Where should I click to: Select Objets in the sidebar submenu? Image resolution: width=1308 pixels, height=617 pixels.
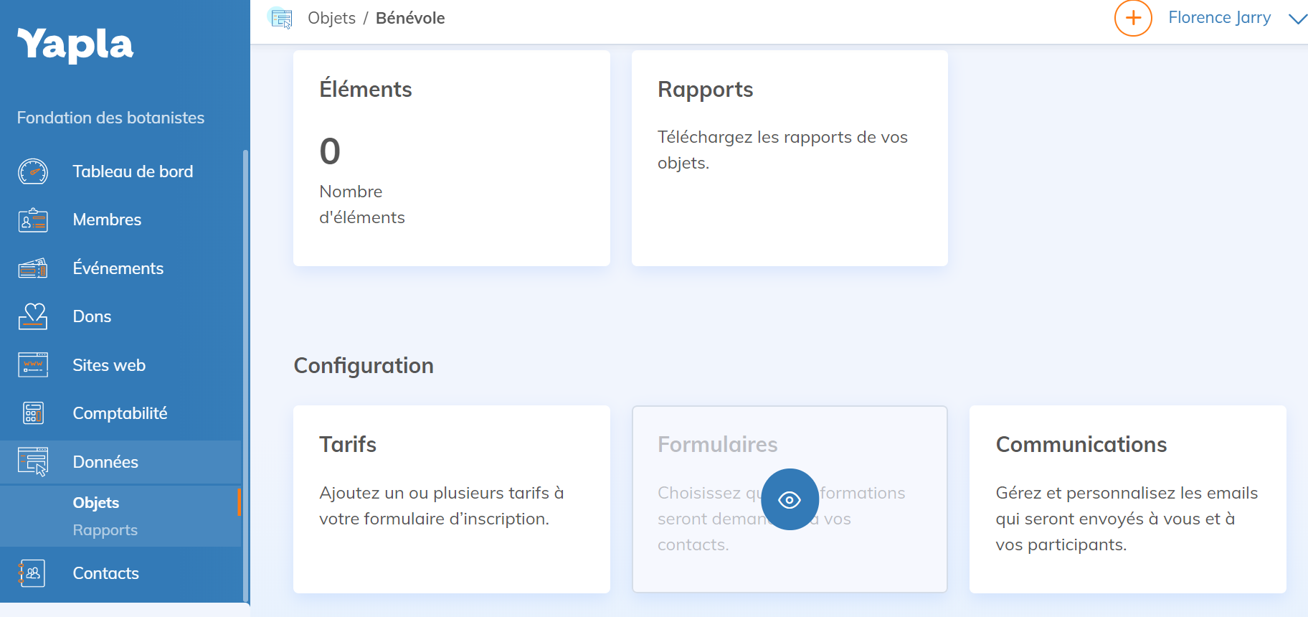click(x=96, y=503)
